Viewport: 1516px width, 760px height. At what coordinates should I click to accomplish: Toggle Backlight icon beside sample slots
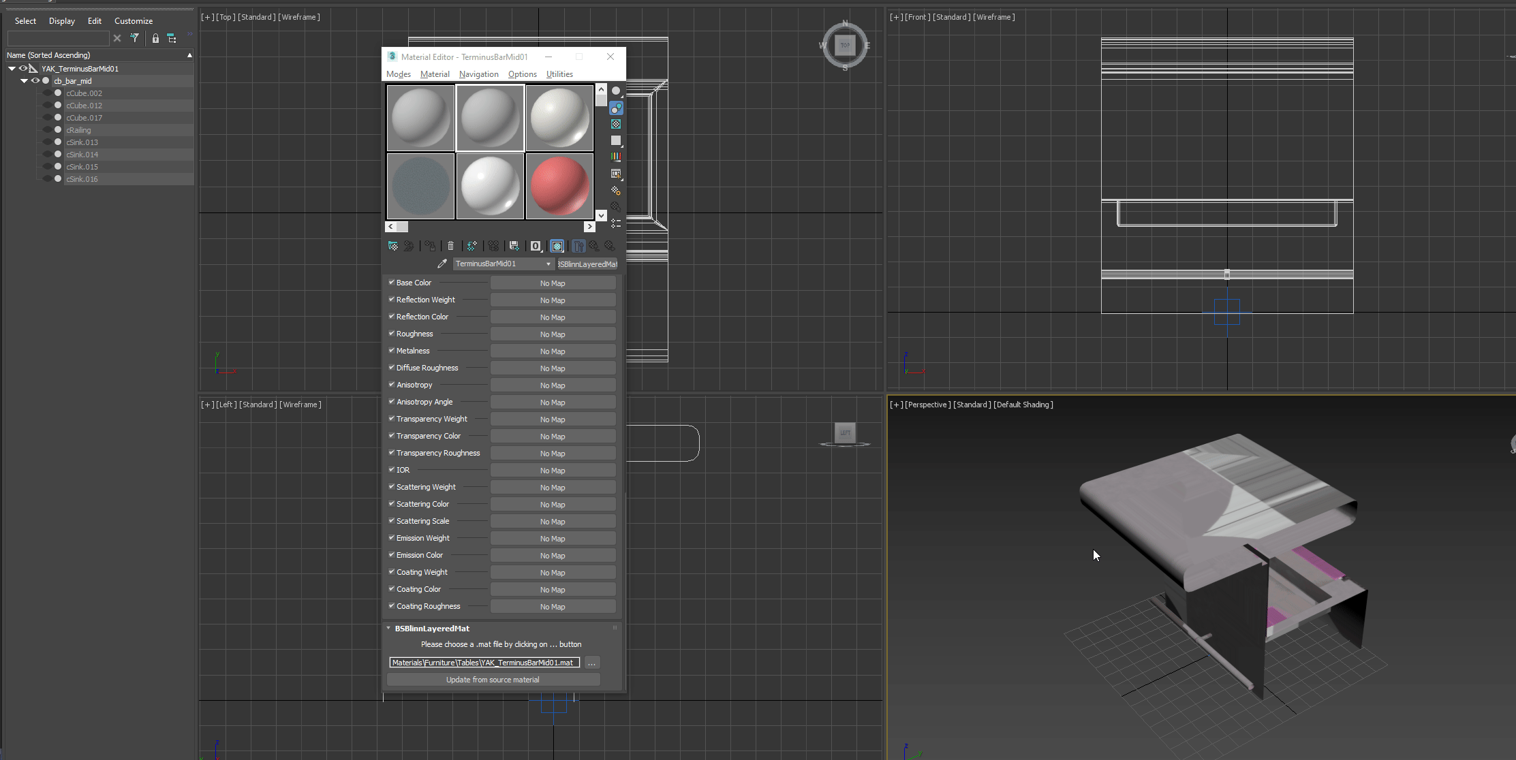(x=616, y=108)
